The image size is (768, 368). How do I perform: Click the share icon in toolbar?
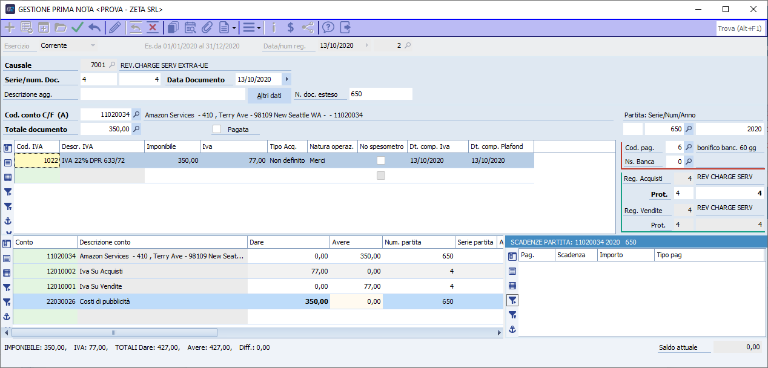tap(308, 27)
